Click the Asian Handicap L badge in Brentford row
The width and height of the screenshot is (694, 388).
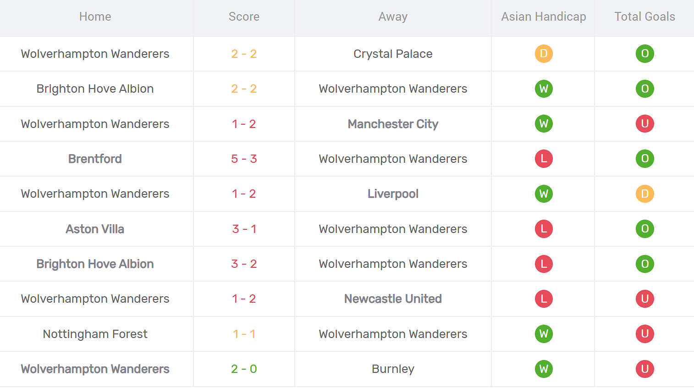click(x=544, y=159)
